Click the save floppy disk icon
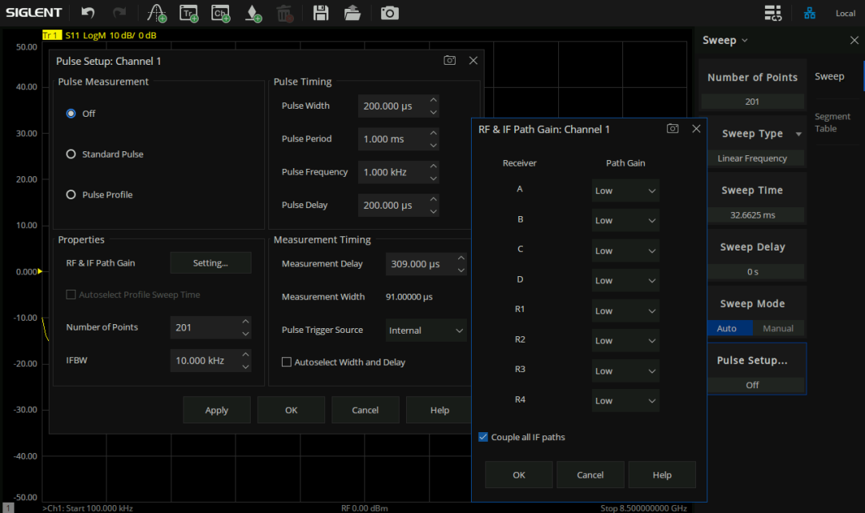The width and height of the screenshot is (865, 513). (x=320, y=13)
